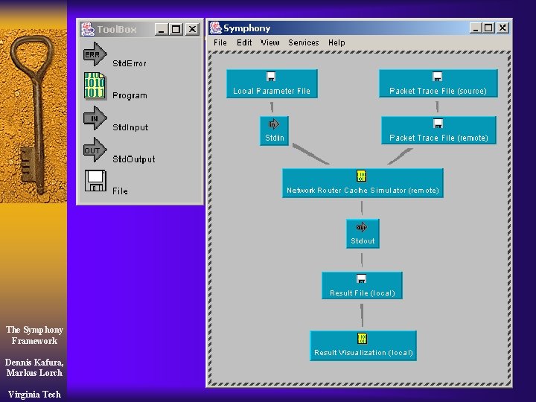Click the StdInput label in ToolBox
Image resolution: width=536 pixels, height=402 pixels.
130,127
